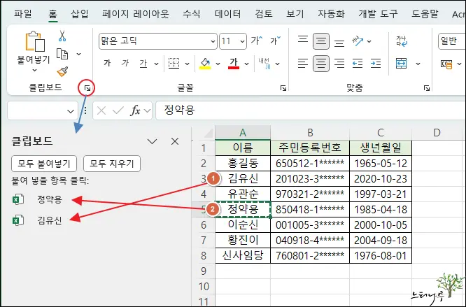Open the 글꼴 font dialog launcher
The image size is (466, 307).
[x=283, y=88]
